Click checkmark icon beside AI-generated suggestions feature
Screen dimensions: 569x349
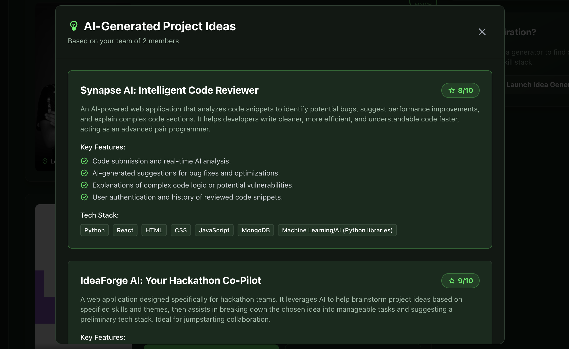pos(84,173)
